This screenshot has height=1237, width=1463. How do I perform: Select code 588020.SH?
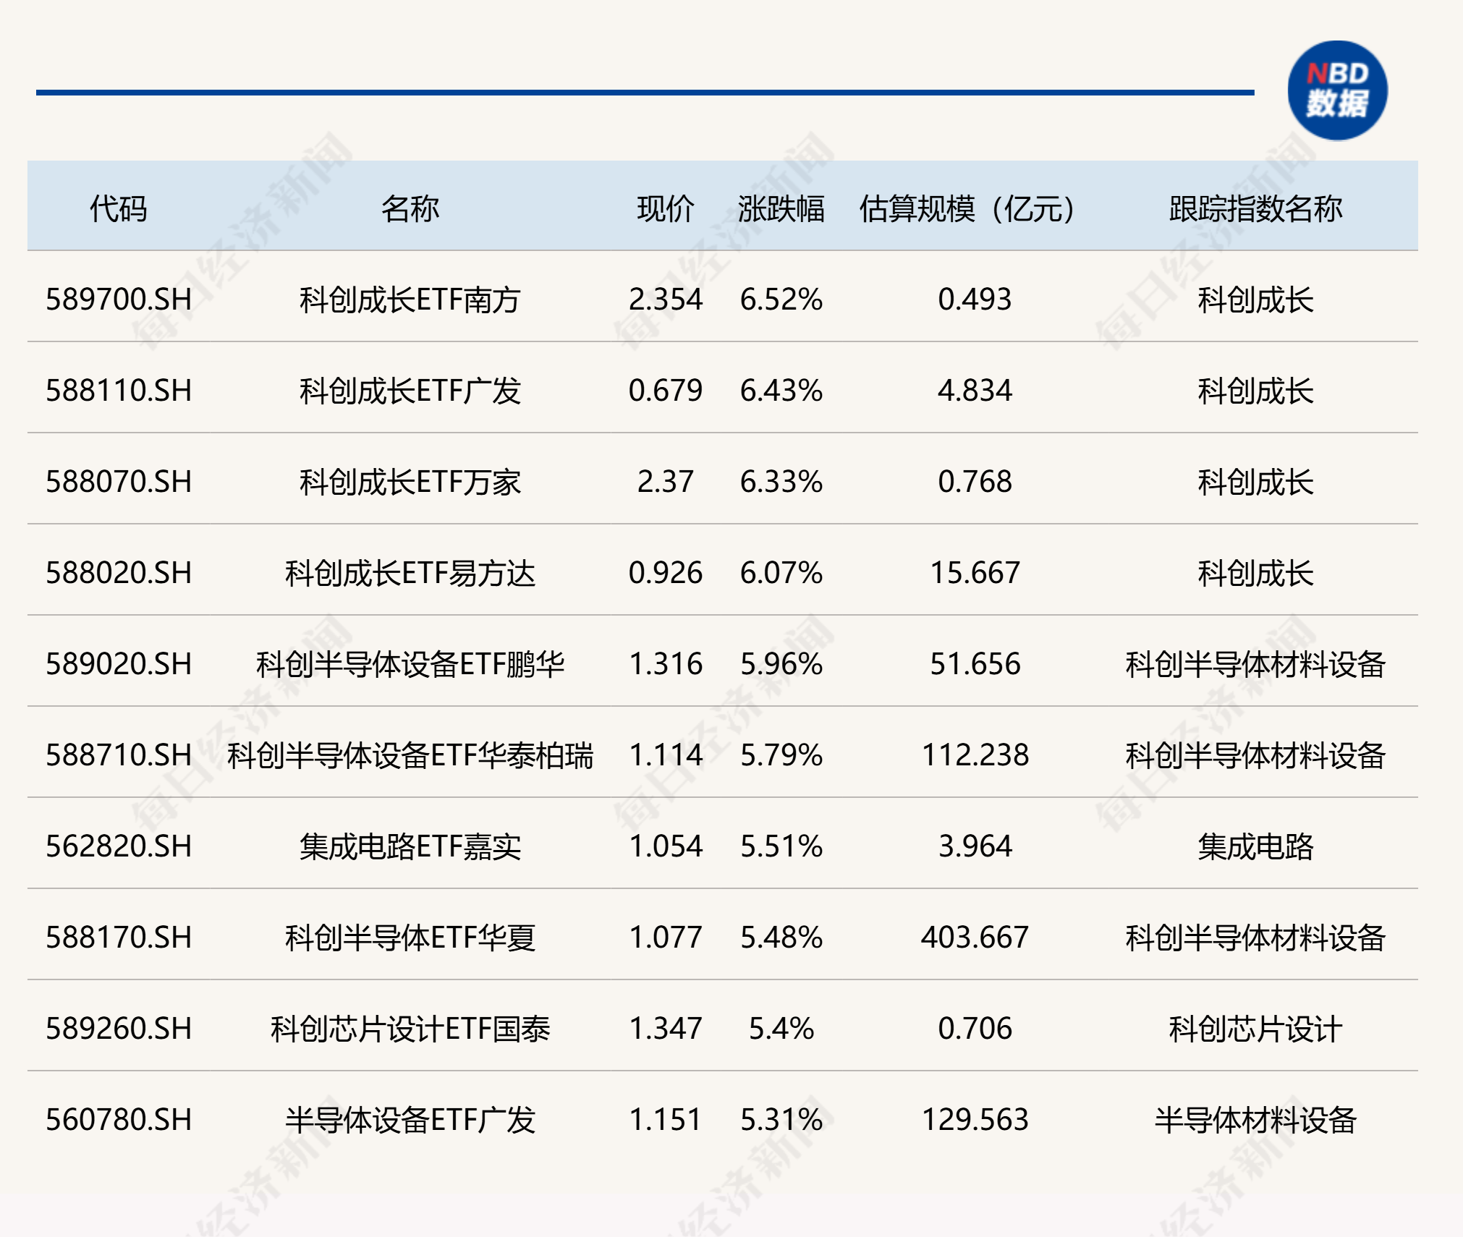pos(119,573)
